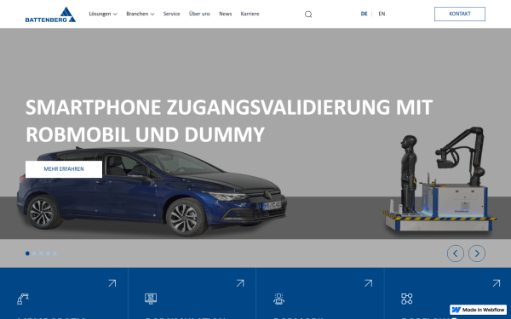Go to the previous slide arrow

[456, 253]
